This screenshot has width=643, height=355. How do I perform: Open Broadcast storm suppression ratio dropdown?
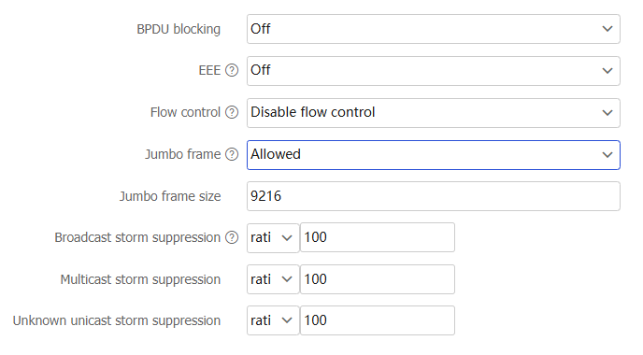pyautogui.click(x=273, y=238)
